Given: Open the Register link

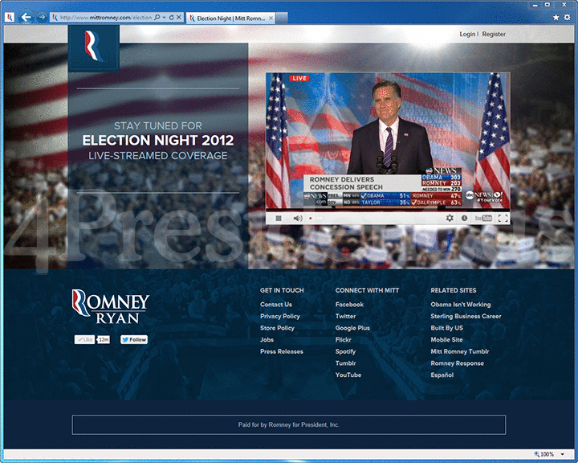Looking at the screenshot, I should (x=494, y=34).
